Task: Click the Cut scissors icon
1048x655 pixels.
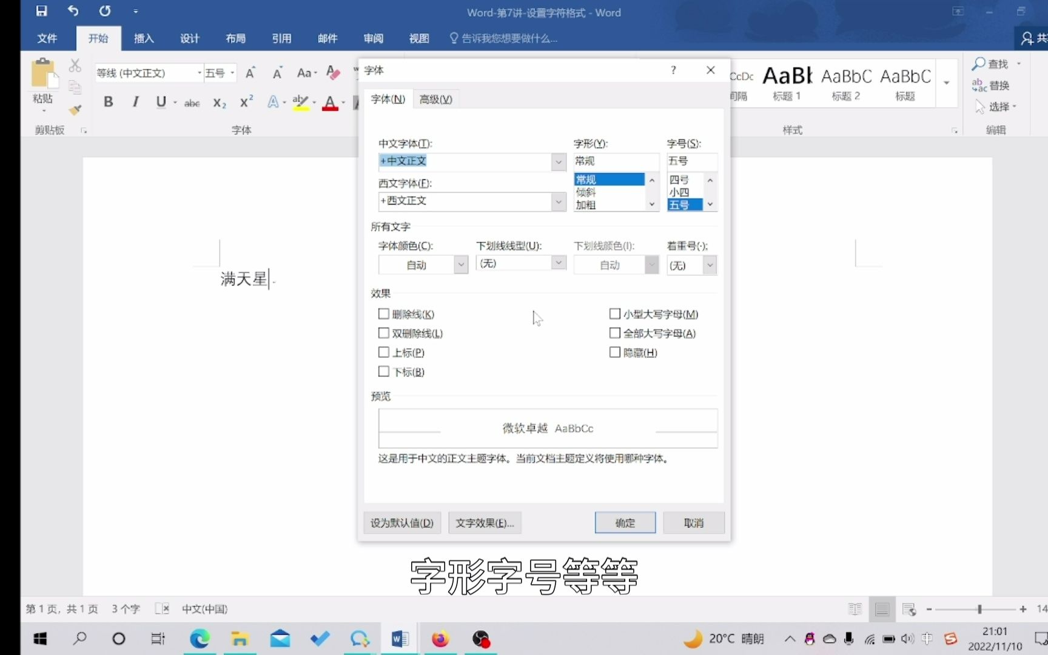Action: point(75,65)
